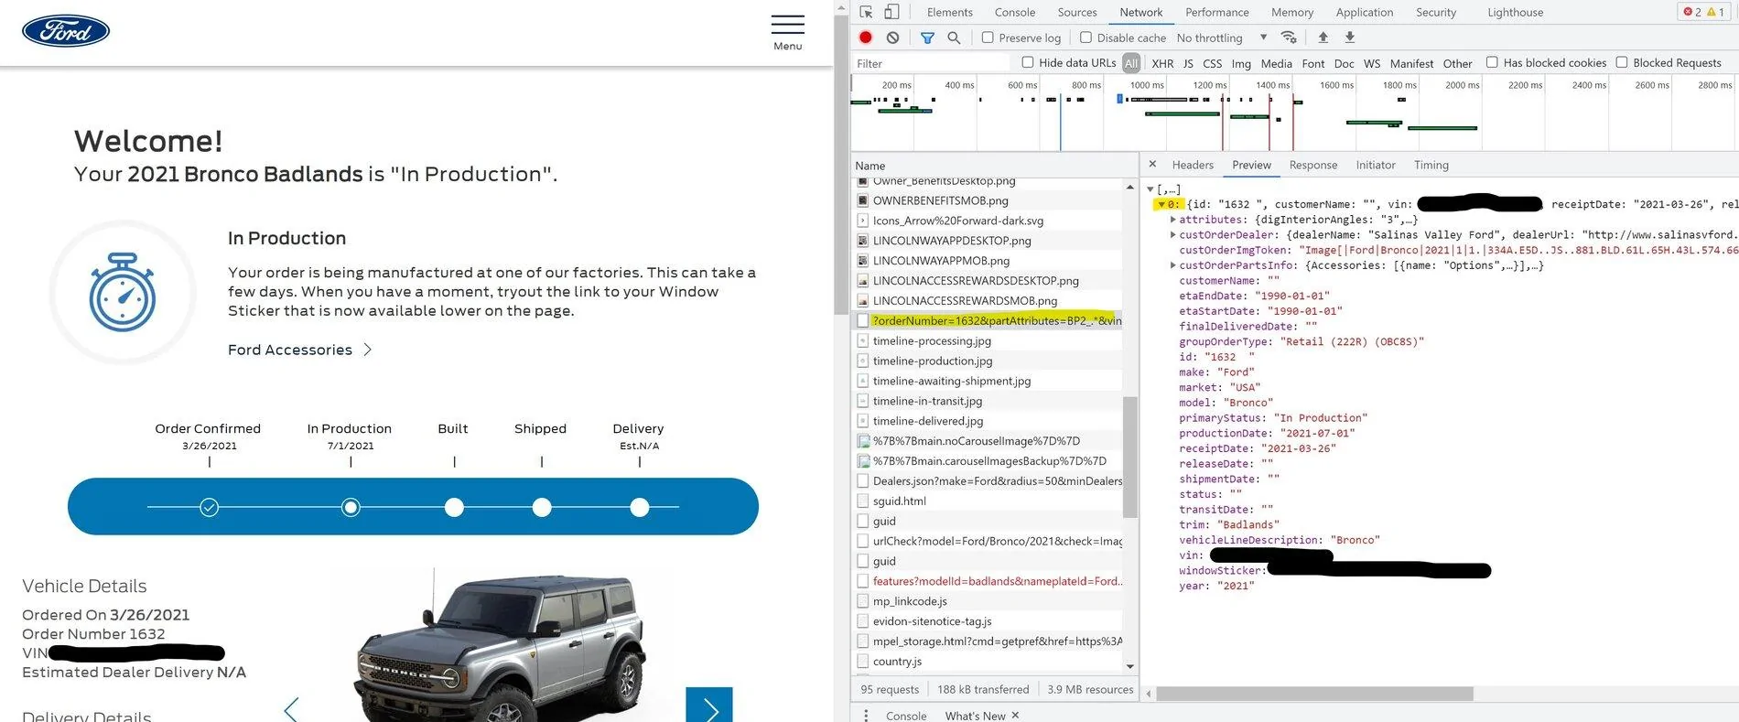Viewport: 1739px width, 722px height.
Task: Show previous Bronco carousel image
Action: [x=291, y=709]
